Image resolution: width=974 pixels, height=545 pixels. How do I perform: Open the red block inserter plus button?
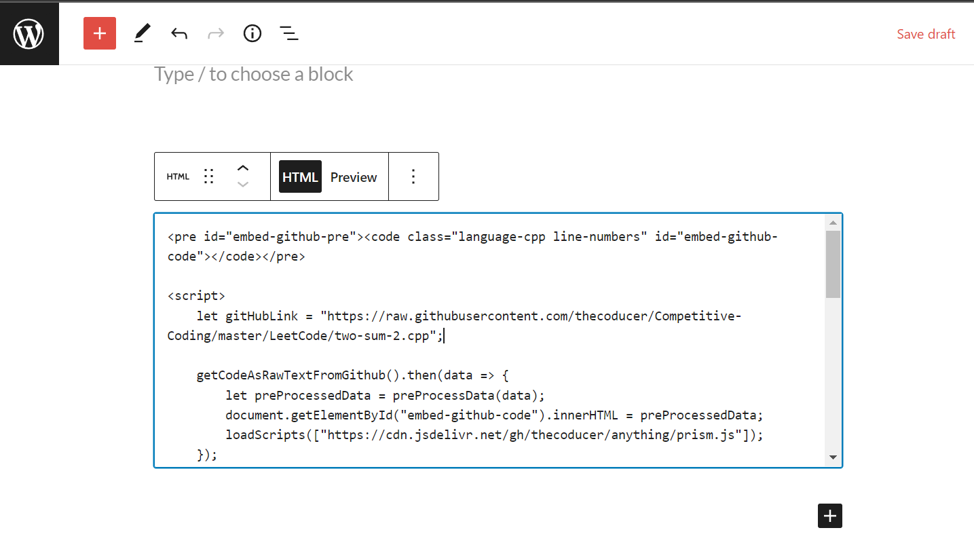pos(100,33)
